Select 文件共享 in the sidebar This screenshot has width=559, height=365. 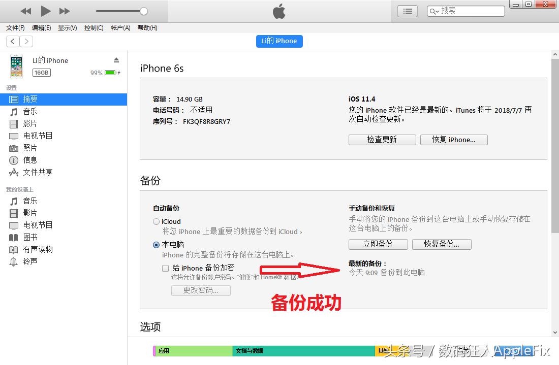36,172
